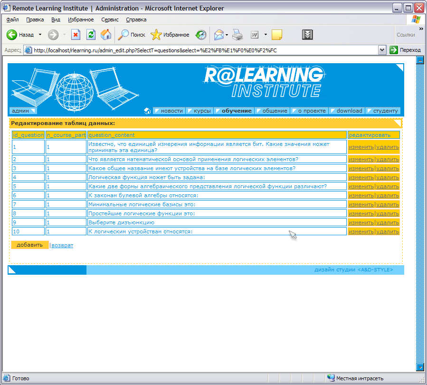
Task: Print the page with printer icon
Action: coord(237,35)
